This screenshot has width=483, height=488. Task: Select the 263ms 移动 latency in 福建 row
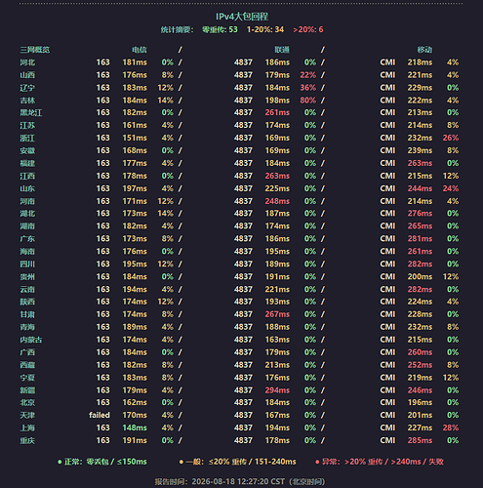pyautogui.click(x=420, y=163)
